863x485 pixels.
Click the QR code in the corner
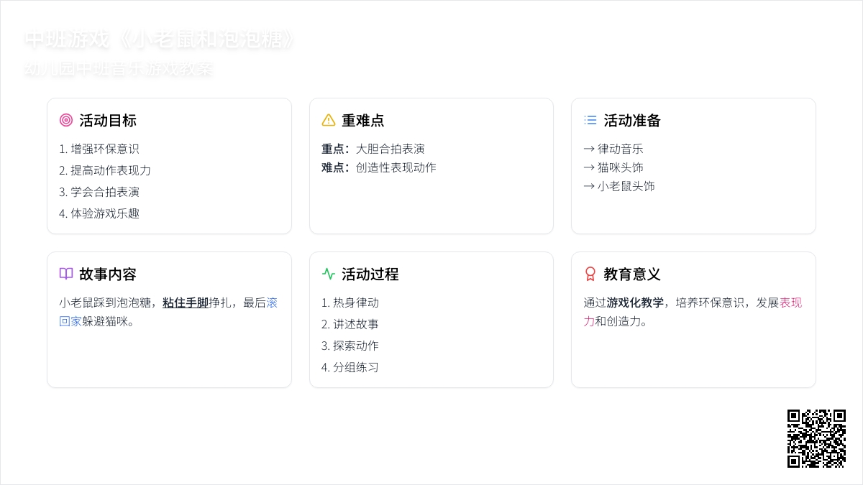point(816,438)
